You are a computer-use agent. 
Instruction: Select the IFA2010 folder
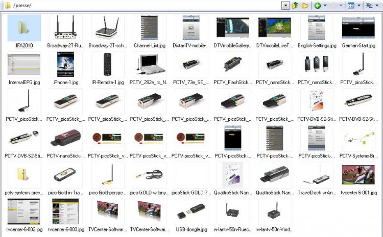point(24,28)
